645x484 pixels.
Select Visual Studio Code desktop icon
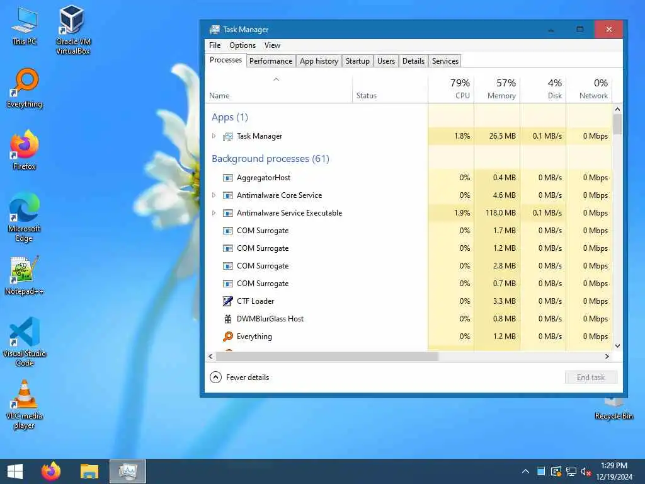(25, 342)
